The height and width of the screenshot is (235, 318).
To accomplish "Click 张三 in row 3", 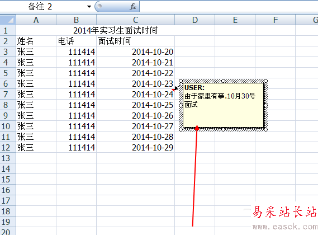I will point(36,52).
